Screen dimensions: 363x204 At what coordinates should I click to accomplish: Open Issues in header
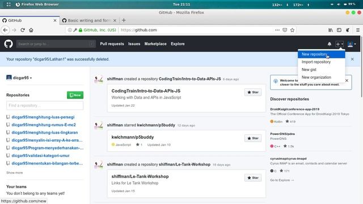click(x=134, y=44)
